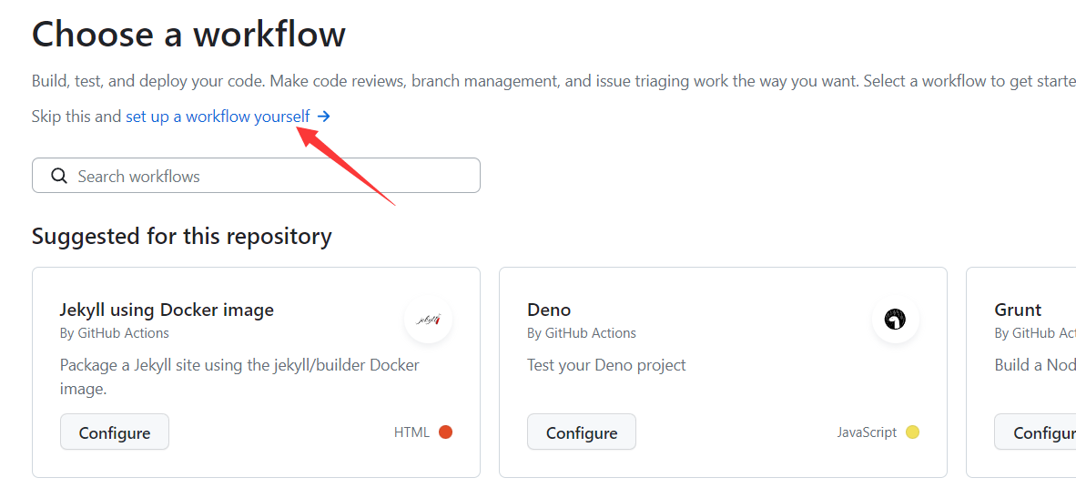Click the Jekyll logo icon
This screenshot has height=488, width=1076.
(428, 320)
